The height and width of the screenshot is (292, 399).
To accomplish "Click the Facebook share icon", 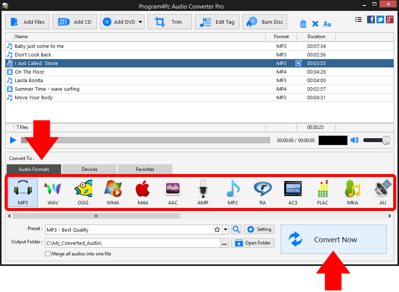I will pos(371,19).
